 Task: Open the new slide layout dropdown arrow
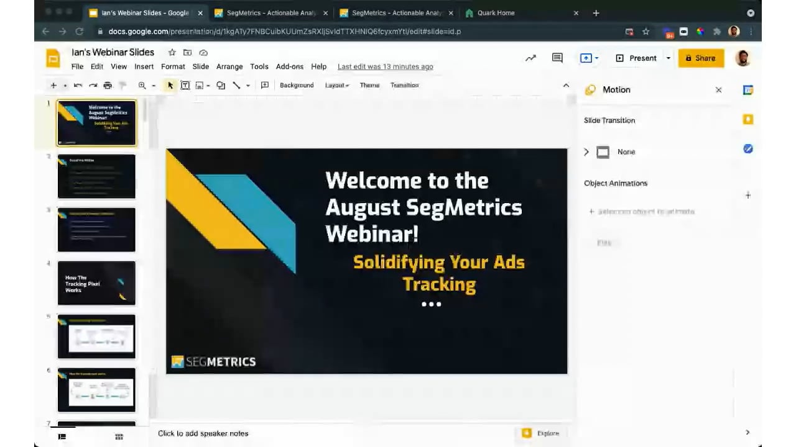pos(65,86)
